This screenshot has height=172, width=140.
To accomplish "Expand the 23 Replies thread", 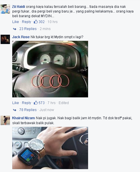I will point(28,29).
